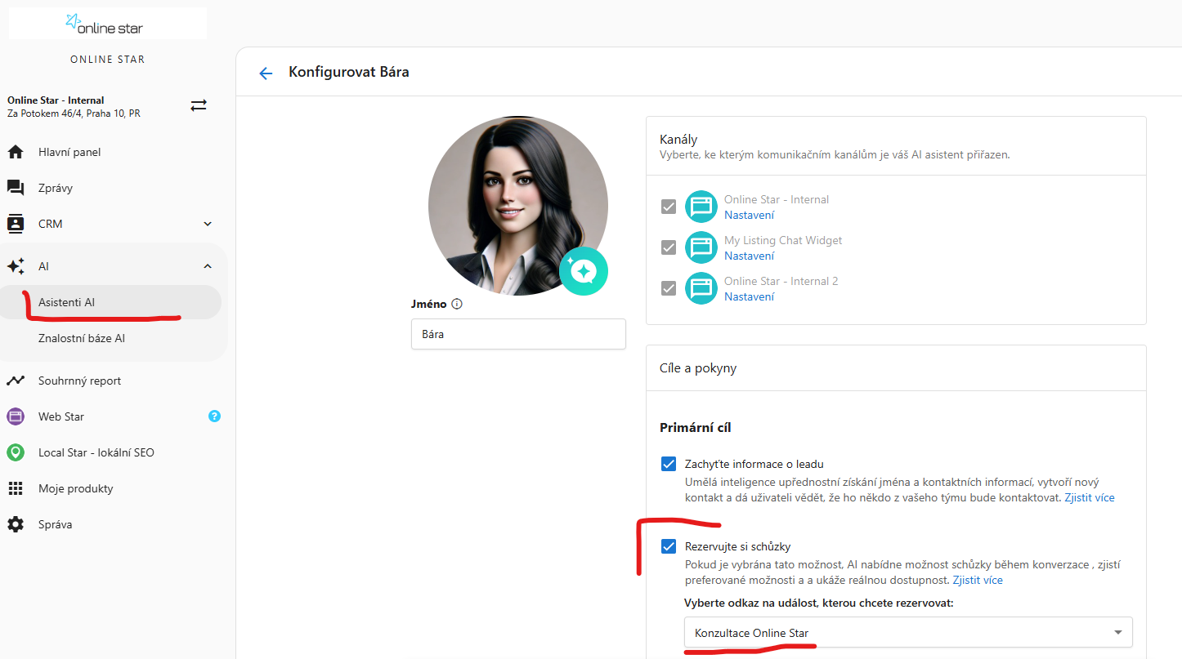
Task: Click the Online Star - Internal channel icon
Action: coord(701,207)
